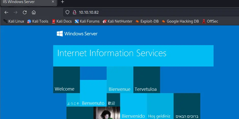Viewport: 239px width, 119px height.
Task: Click the Benvenuto tile
Action: (93, 93)
